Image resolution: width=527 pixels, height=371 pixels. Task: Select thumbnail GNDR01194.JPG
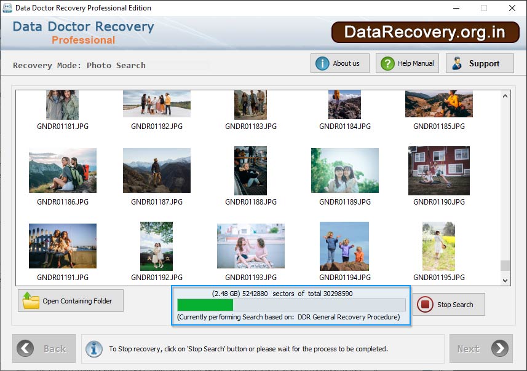(344, 246)
